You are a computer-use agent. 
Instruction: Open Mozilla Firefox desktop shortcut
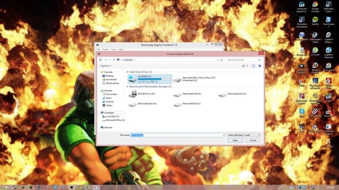[315, 68]
